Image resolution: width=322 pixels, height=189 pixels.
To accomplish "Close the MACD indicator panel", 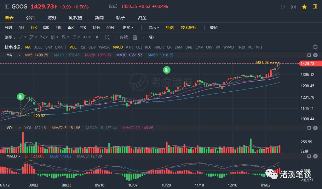I will 315,156.
